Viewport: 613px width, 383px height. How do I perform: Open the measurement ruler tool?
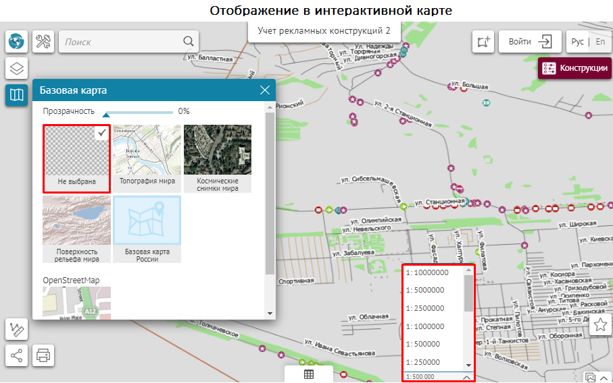[16, 329]
